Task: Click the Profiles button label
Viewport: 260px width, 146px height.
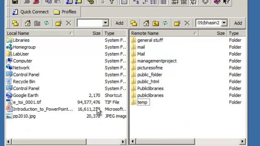Action: click(69, 12)
